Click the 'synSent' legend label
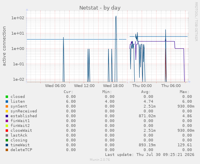The width and height of the screenshot is (200, 164). coord(19,106)
